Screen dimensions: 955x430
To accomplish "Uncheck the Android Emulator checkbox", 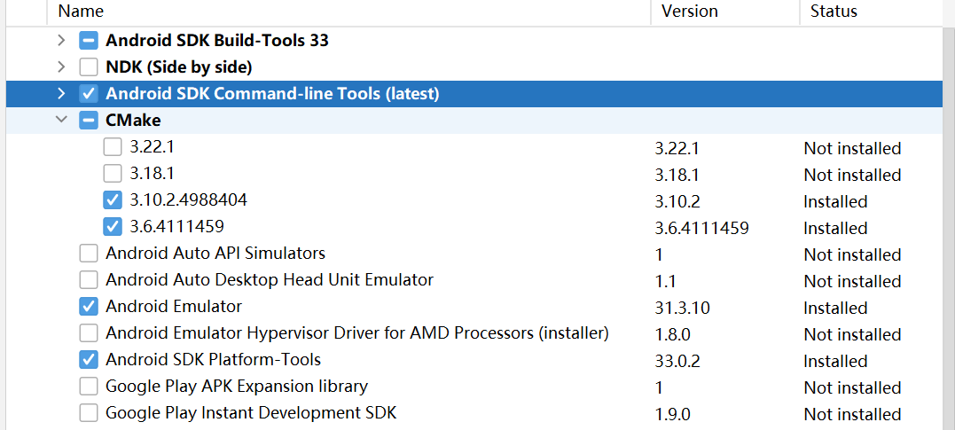I will (x=89, y=307).
